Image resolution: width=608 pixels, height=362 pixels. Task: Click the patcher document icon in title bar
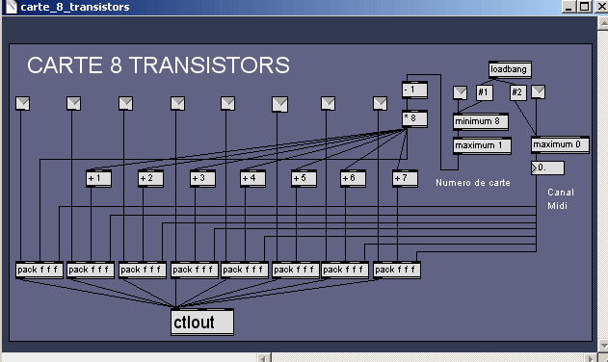click(x=11, y=7)
